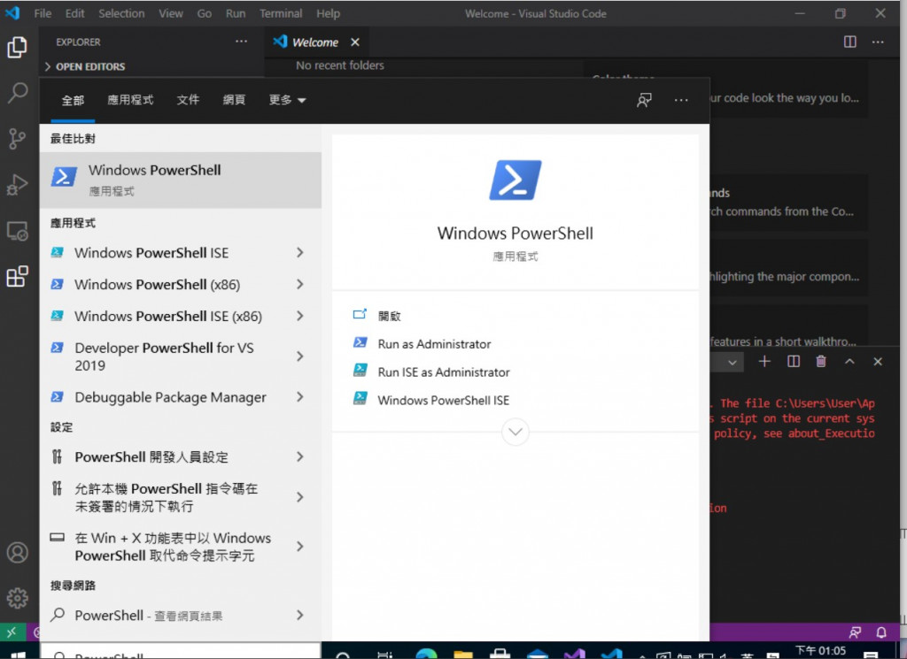
Task: Open editor More Actions ellipsis in VS Code
Action: pos(878,42)
